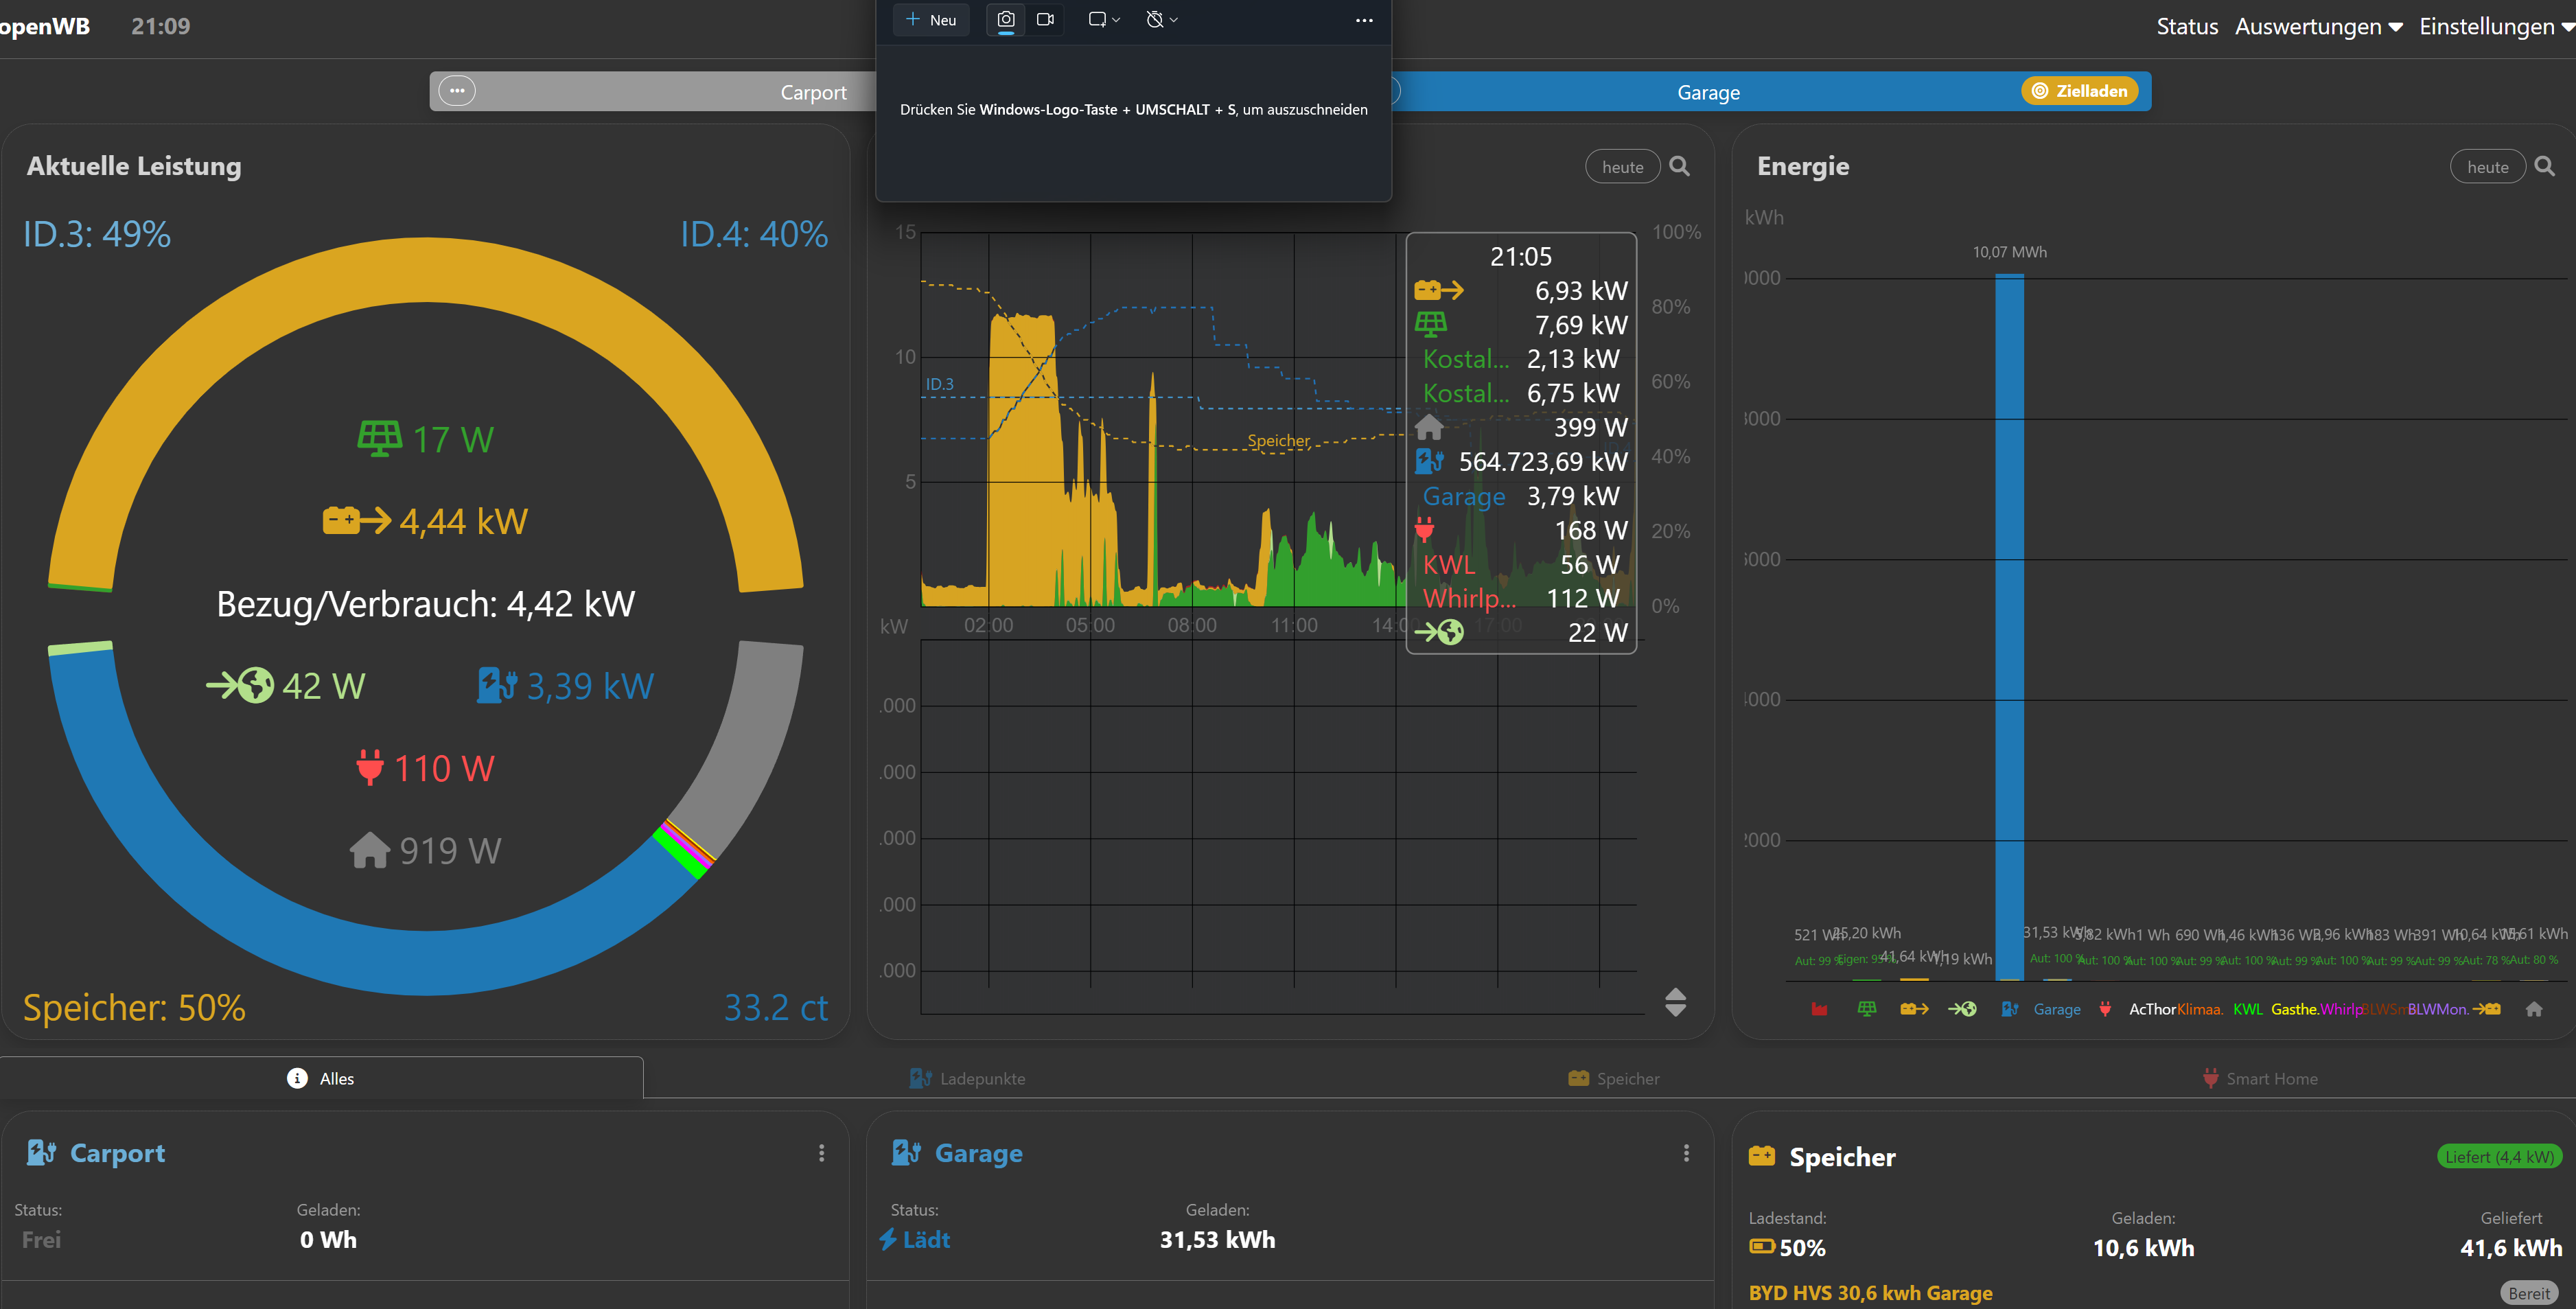This screenshot has width=2576, height=1309.
Task: Open the snip shape mode dropdown
Action: click(1104, 19)
